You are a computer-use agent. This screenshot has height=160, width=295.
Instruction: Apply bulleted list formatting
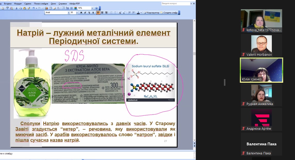coord(115,13)
